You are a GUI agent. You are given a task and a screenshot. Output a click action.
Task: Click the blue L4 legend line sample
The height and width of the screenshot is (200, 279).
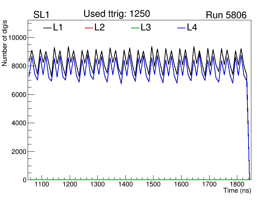click(x=182, y=28)
